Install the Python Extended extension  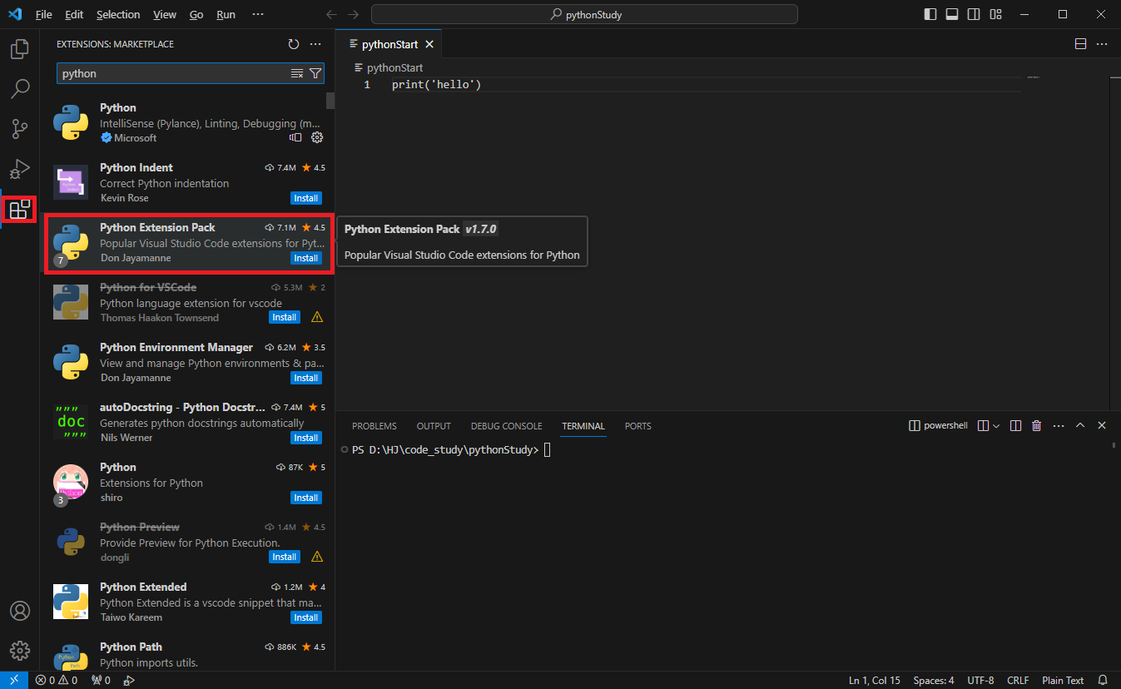click(x=306, y=617)
